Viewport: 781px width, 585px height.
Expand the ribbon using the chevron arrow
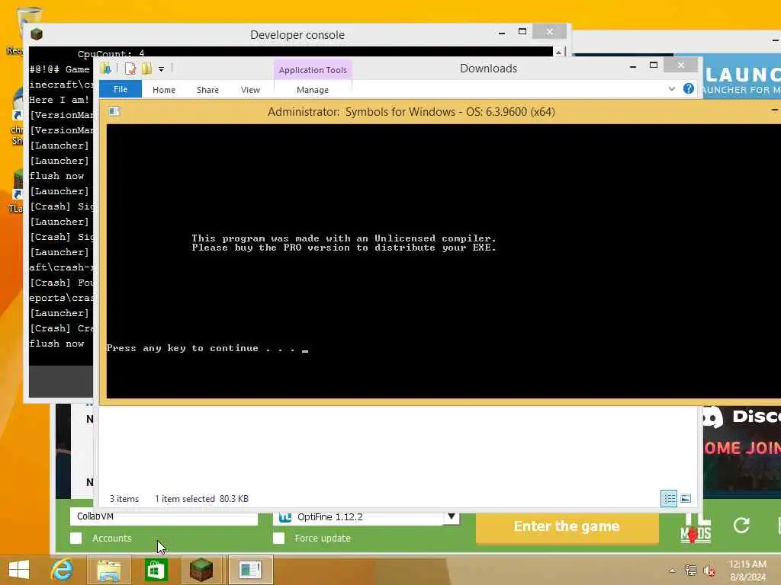point(672,89)
